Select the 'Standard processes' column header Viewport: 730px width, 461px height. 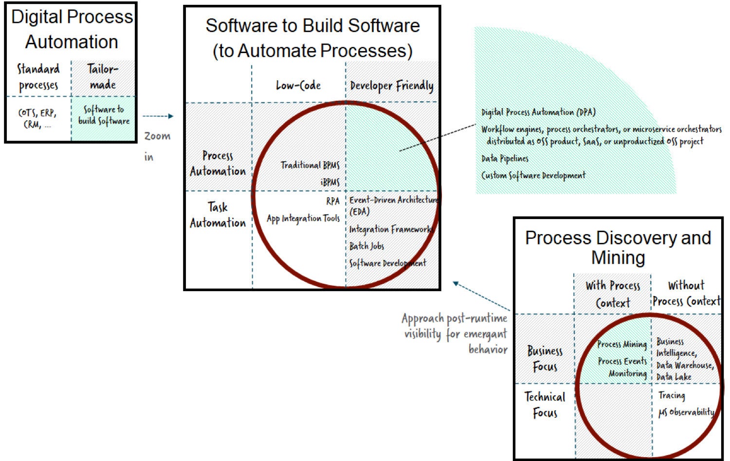tap(38, 77)
